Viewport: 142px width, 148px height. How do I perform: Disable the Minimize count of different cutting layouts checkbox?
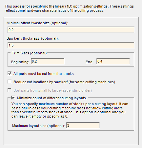point(13,98)
